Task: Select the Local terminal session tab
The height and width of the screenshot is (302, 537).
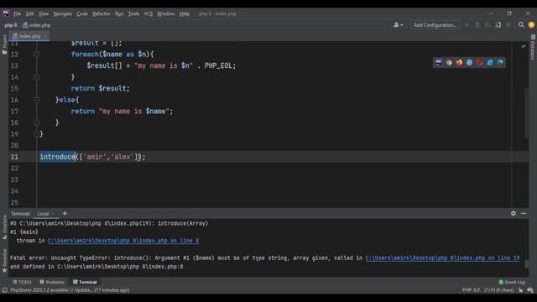Action: coord(43,214)
